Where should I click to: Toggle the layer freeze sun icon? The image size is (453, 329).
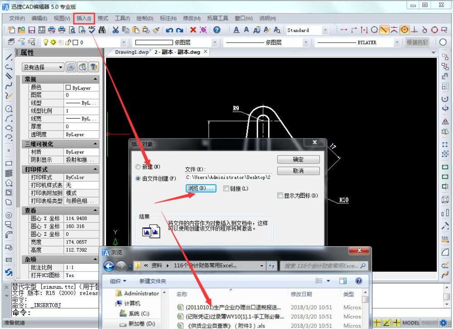pos(53,43)
